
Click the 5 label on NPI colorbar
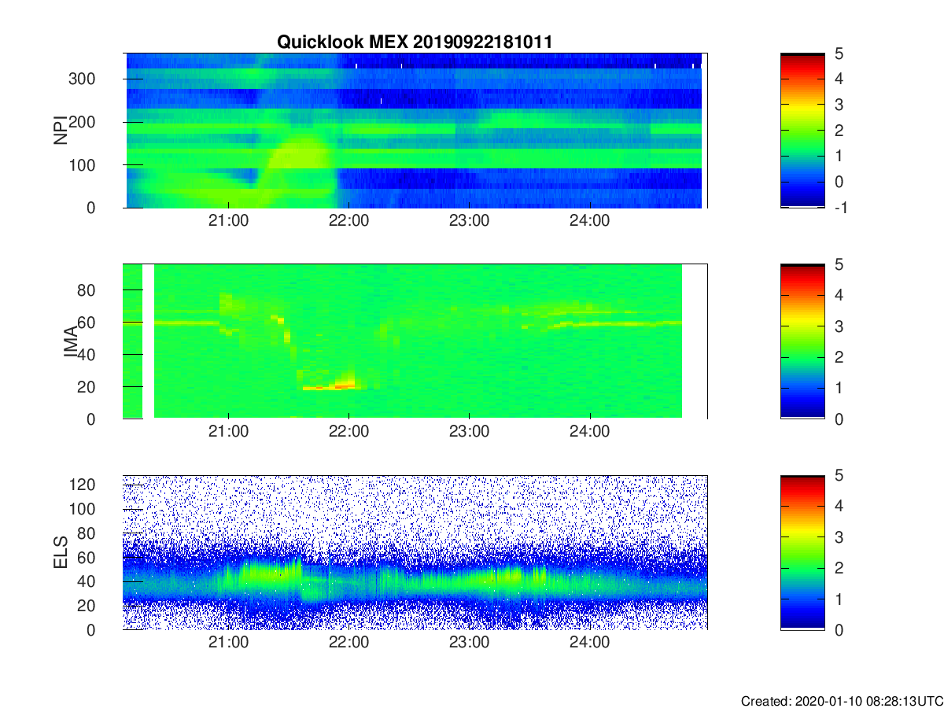838,53
